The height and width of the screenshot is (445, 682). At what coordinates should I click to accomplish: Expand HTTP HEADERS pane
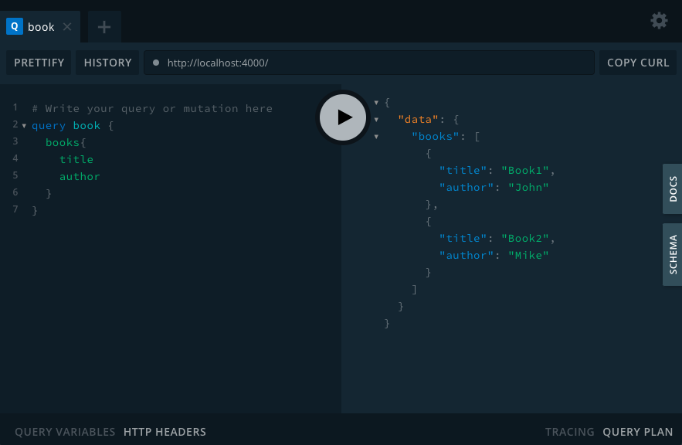pos(165,432)
